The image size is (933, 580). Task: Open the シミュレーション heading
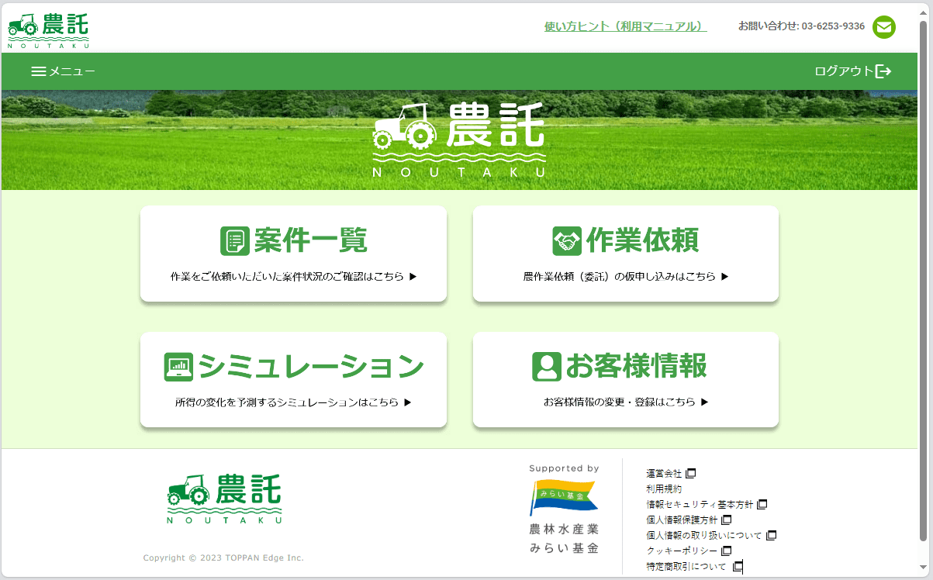tap(311, 367)
